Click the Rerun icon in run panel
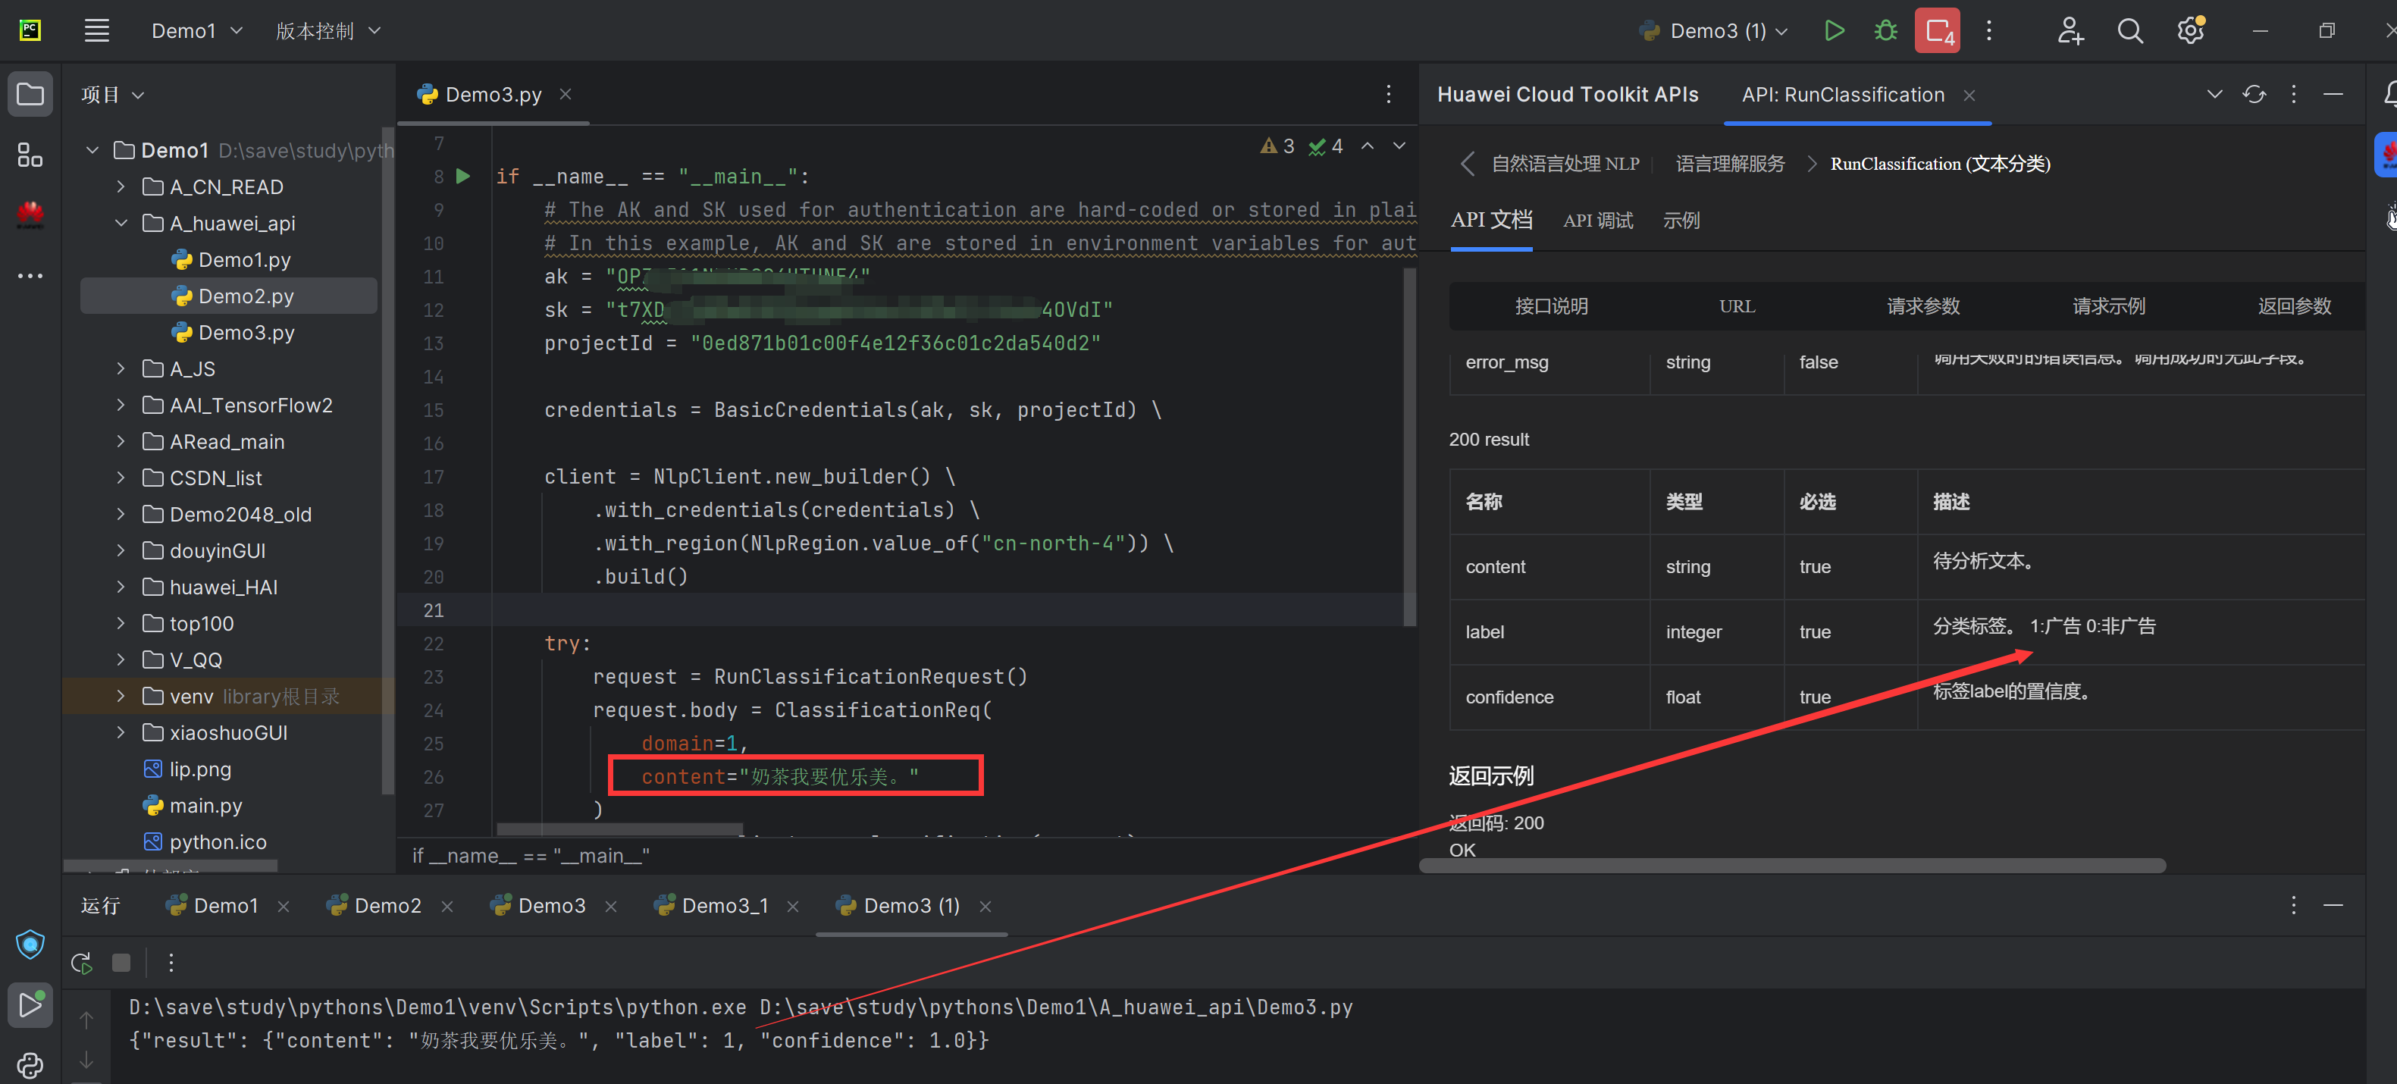Viewport: 2397px width, 1084px height. click(x=82, y=962)
